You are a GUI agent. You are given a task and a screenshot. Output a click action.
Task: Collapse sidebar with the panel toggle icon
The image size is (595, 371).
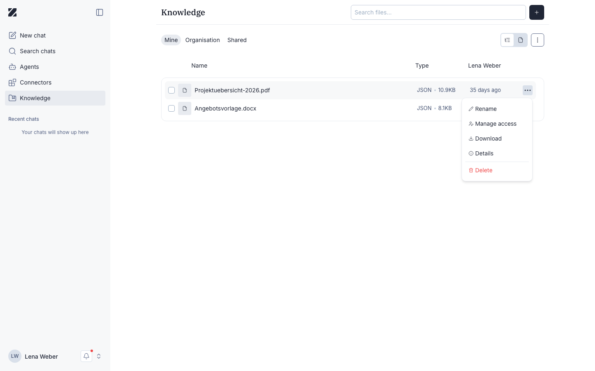pyautogui.click(x=100, y=12)
